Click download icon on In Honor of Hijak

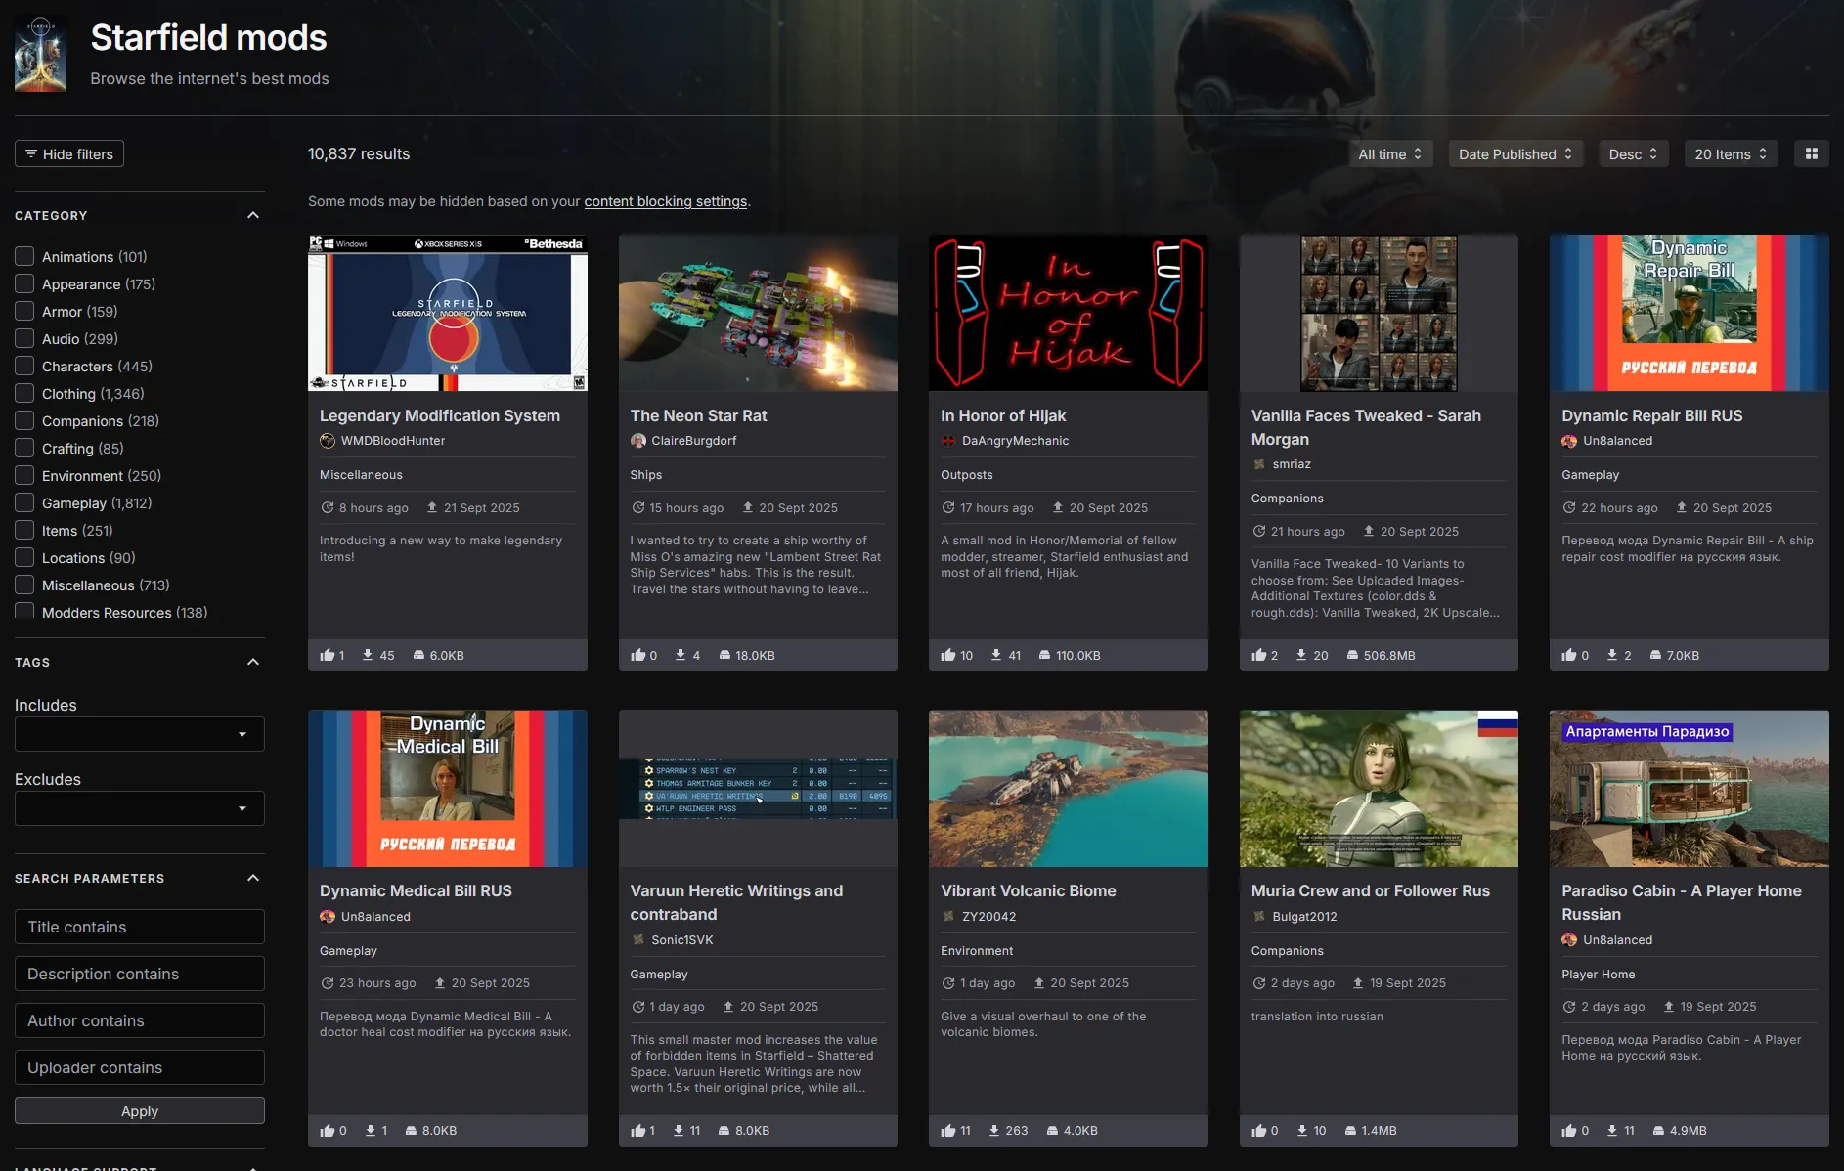pos(996,655)
